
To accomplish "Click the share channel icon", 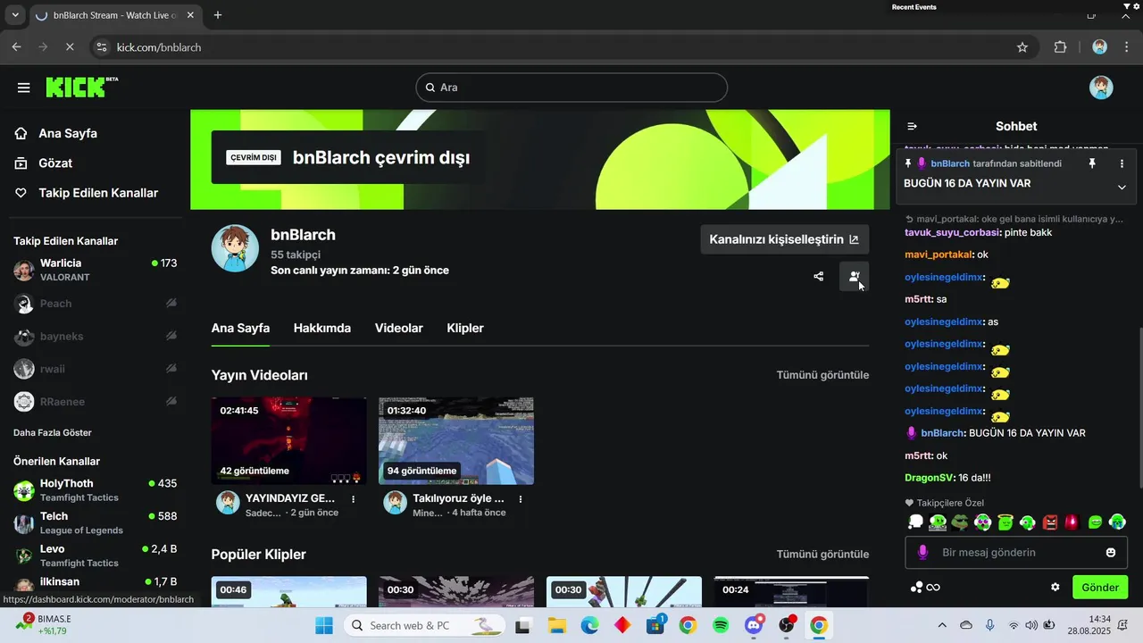I will click(x=819, y=277).
